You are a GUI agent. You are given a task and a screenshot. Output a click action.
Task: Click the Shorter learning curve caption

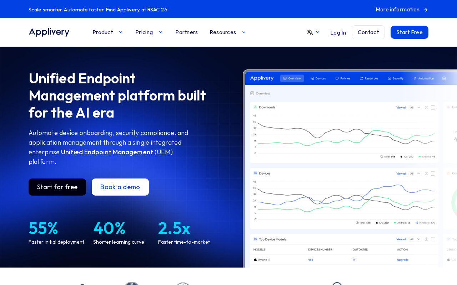click(119, 242)
